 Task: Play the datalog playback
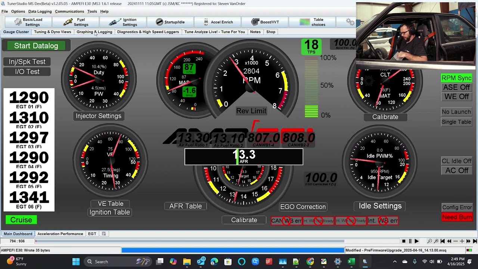(417, 241)
